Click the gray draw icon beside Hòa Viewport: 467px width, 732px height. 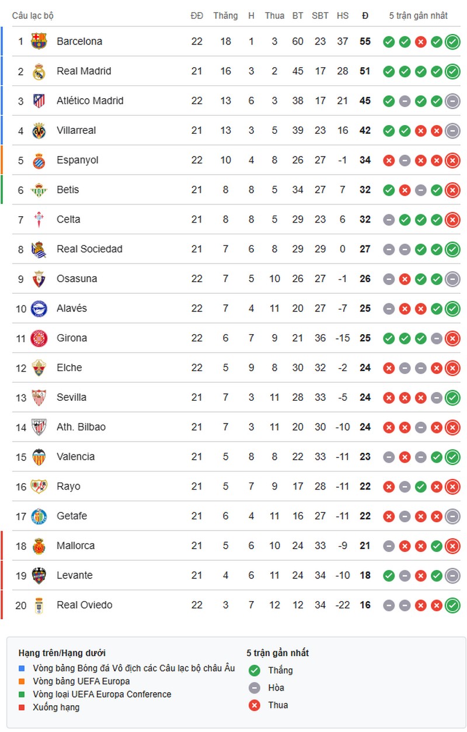[254, 688]
